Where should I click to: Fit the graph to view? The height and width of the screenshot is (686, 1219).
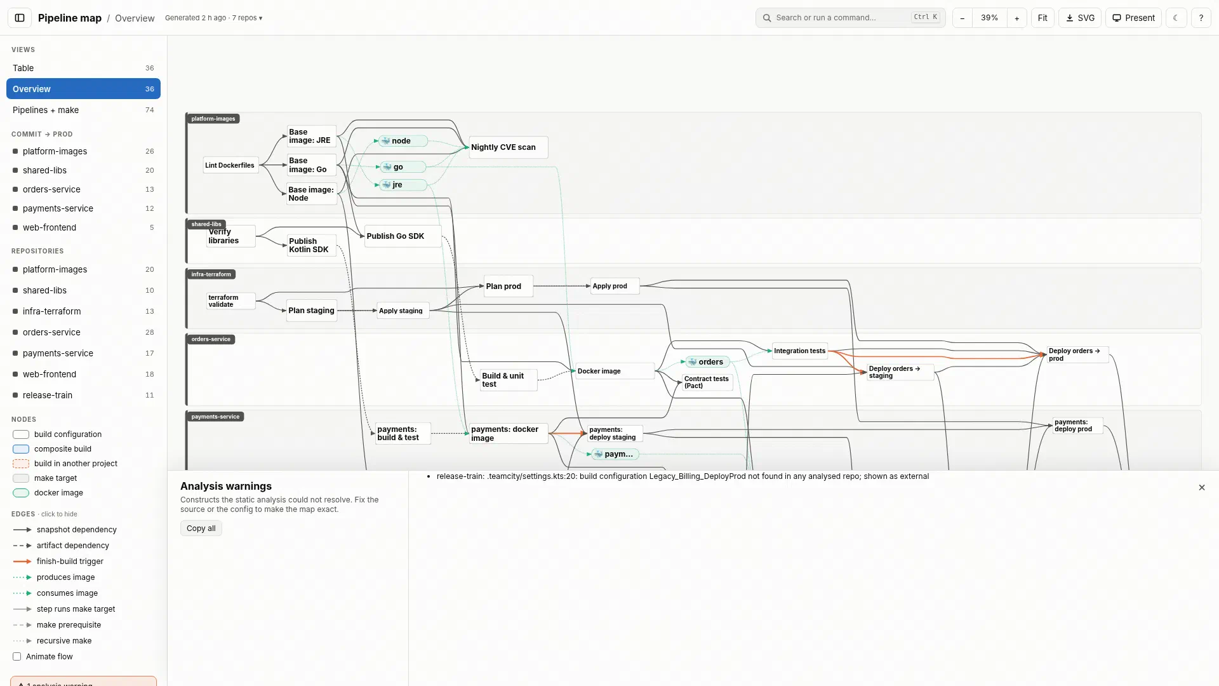coord(1042,18)
